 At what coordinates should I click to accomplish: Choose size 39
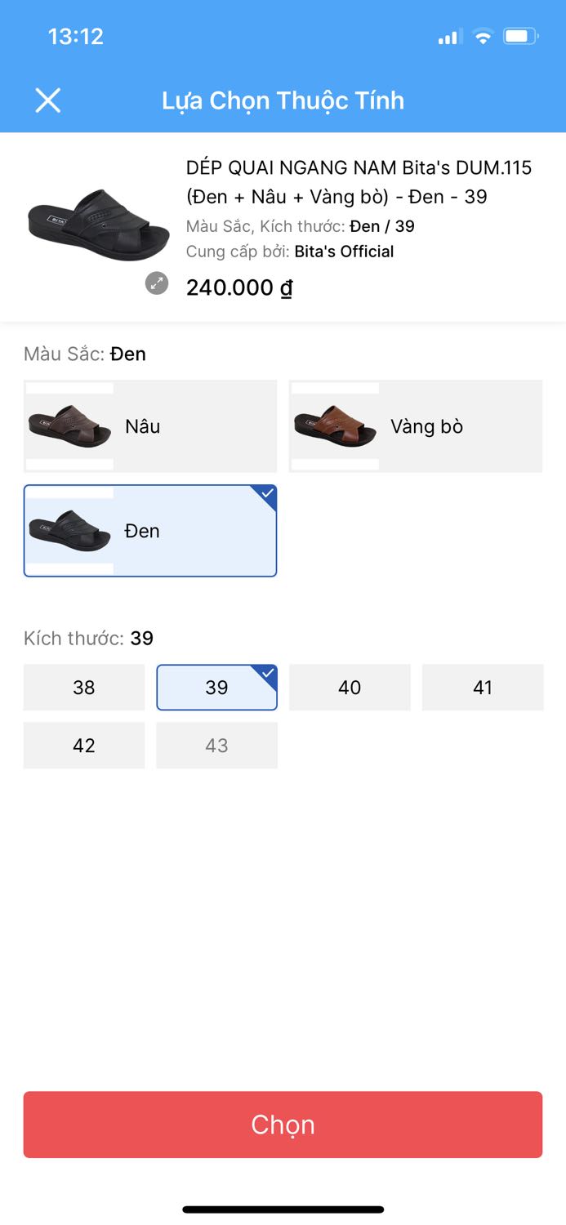tap(216, 688)
